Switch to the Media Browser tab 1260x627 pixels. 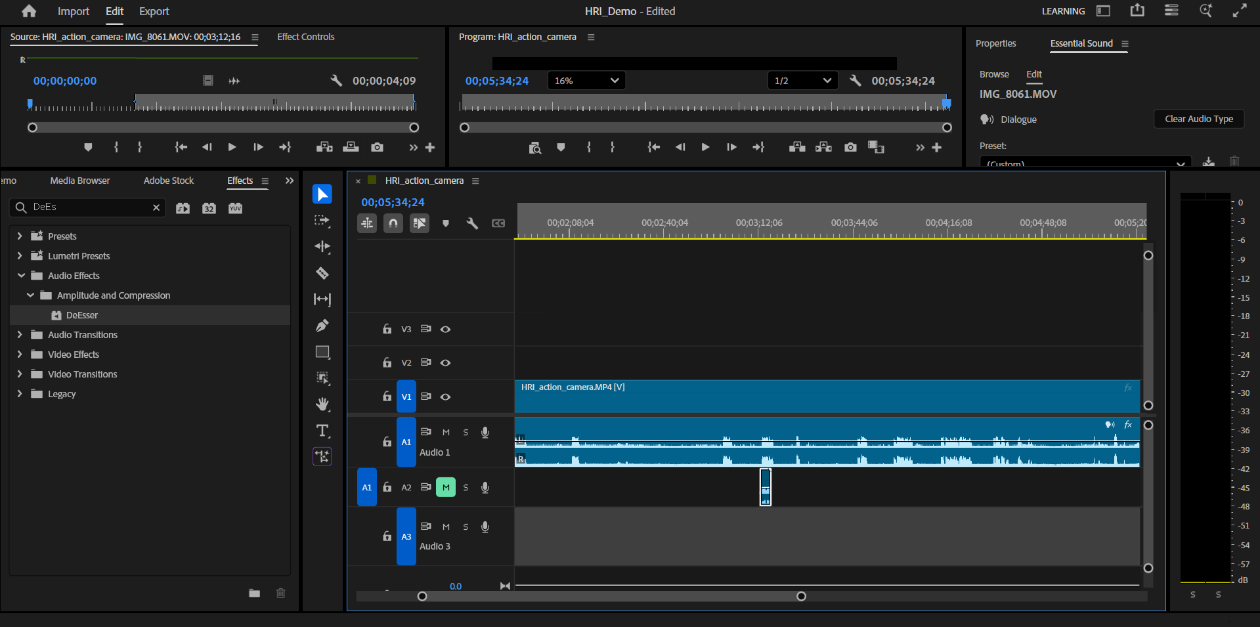tap(80, 181)
